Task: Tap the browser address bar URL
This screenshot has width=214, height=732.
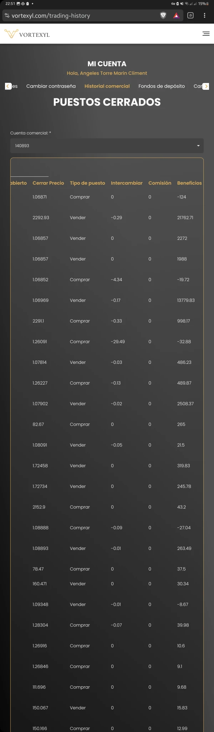Action: point(51,16)
